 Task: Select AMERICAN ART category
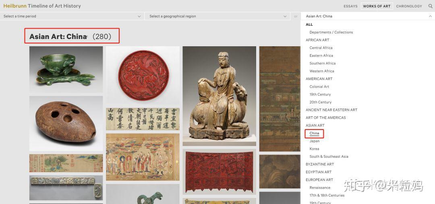[x=319, y=79]
